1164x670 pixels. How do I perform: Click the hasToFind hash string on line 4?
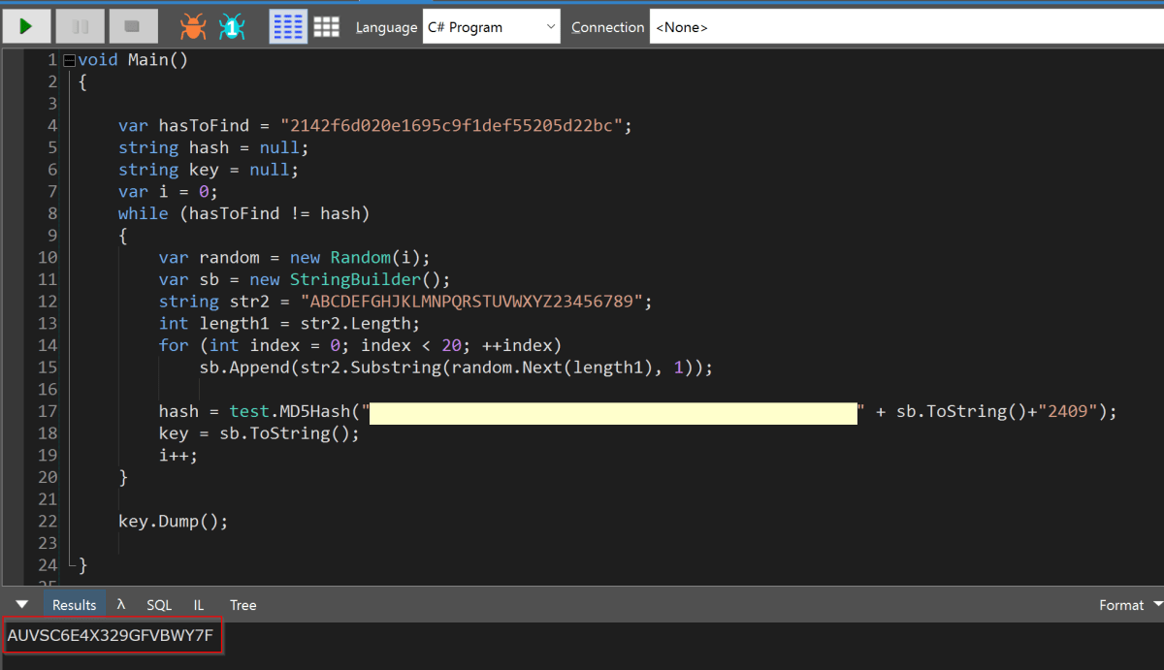pos(456,126)
